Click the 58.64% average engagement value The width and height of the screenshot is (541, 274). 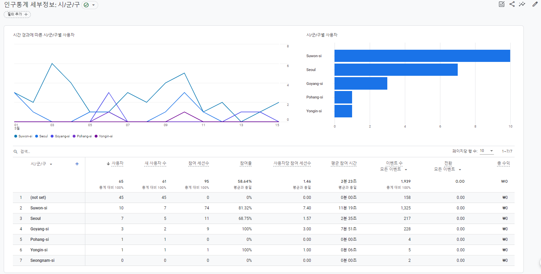pos(245,181)
